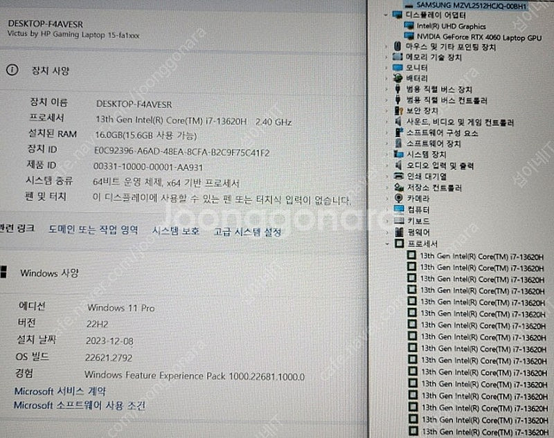Click the mouse icon for 마우스 및 기타 포인팅 장치

click(x=397, y=46)
